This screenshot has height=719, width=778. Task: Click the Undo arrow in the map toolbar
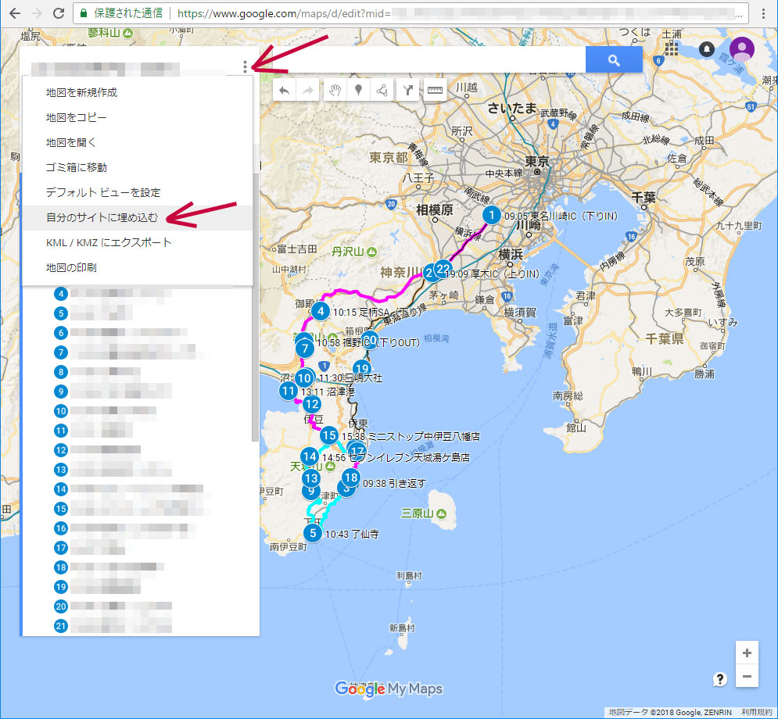point(285,90)
